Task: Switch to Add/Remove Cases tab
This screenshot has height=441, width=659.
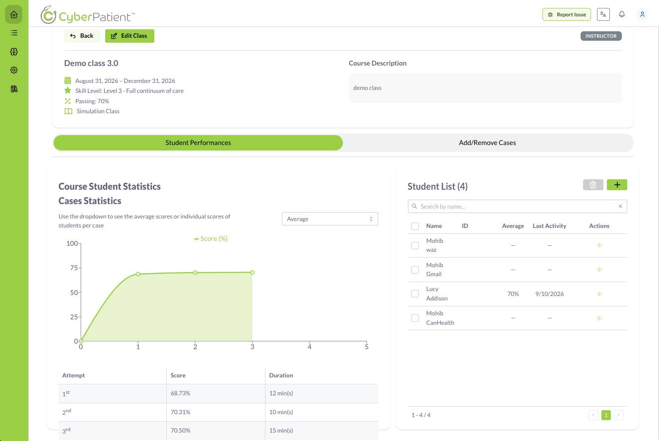Action: (487, 143)
